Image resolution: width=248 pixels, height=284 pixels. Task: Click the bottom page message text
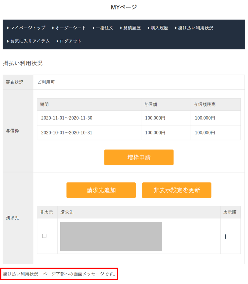click(59, 274)
